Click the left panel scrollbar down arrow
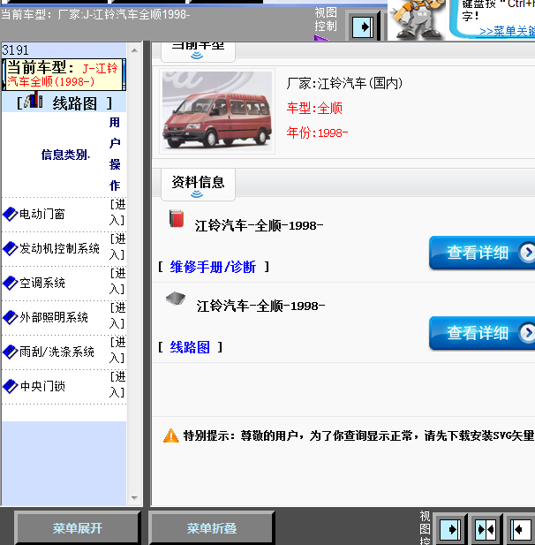 click(135, 498)
